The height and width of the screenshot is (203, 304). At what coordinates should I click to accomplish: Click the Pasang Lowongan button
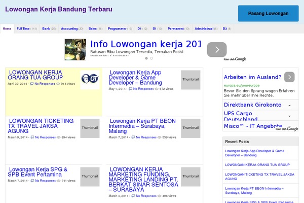coord(268,13)
